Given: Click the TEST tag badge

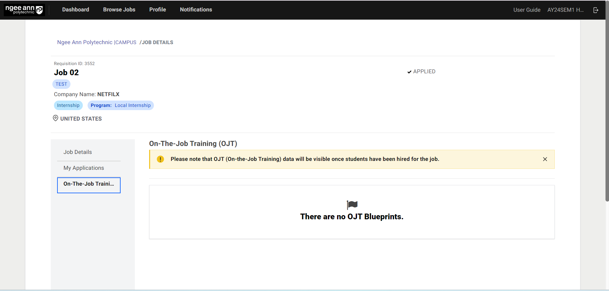Looking at the screenshot, I should 61,84.
